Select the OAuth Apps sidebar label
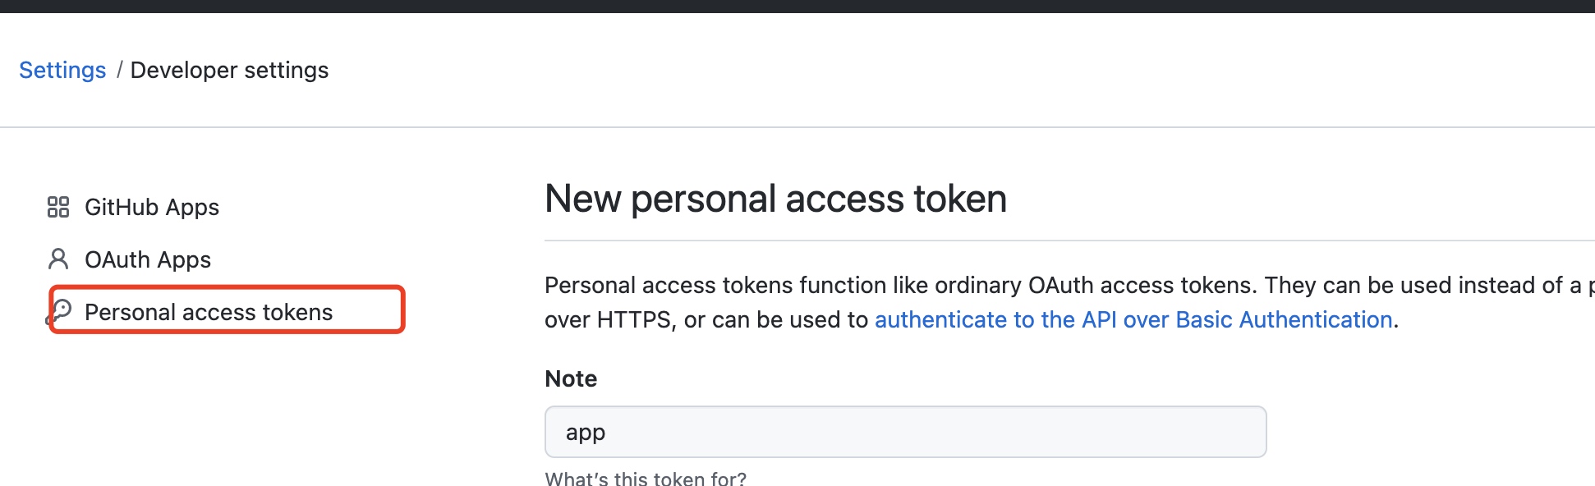The height and width of the screenshot is (486, 1595). click(148, 259)
